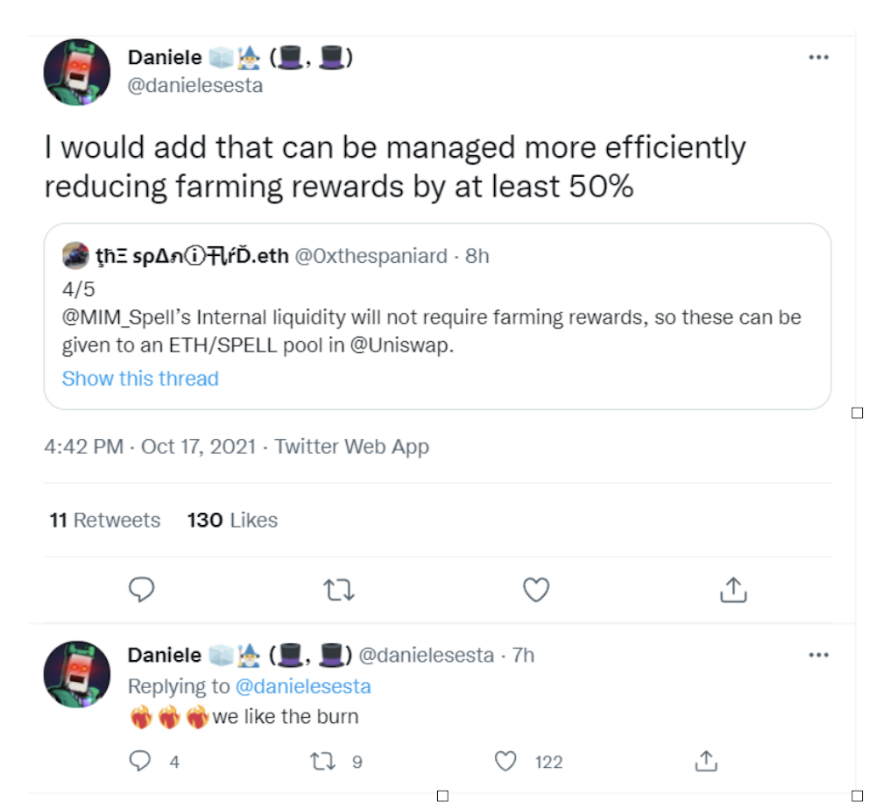876x809 pixels.
Task: Like the main tweet with the heart icon
Action: point(536,590)
